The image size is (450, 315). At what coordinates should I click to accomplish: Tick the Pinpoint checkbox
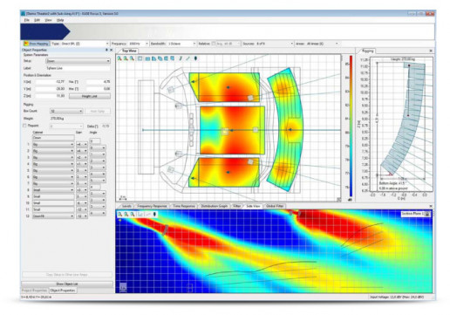[24, 126]
